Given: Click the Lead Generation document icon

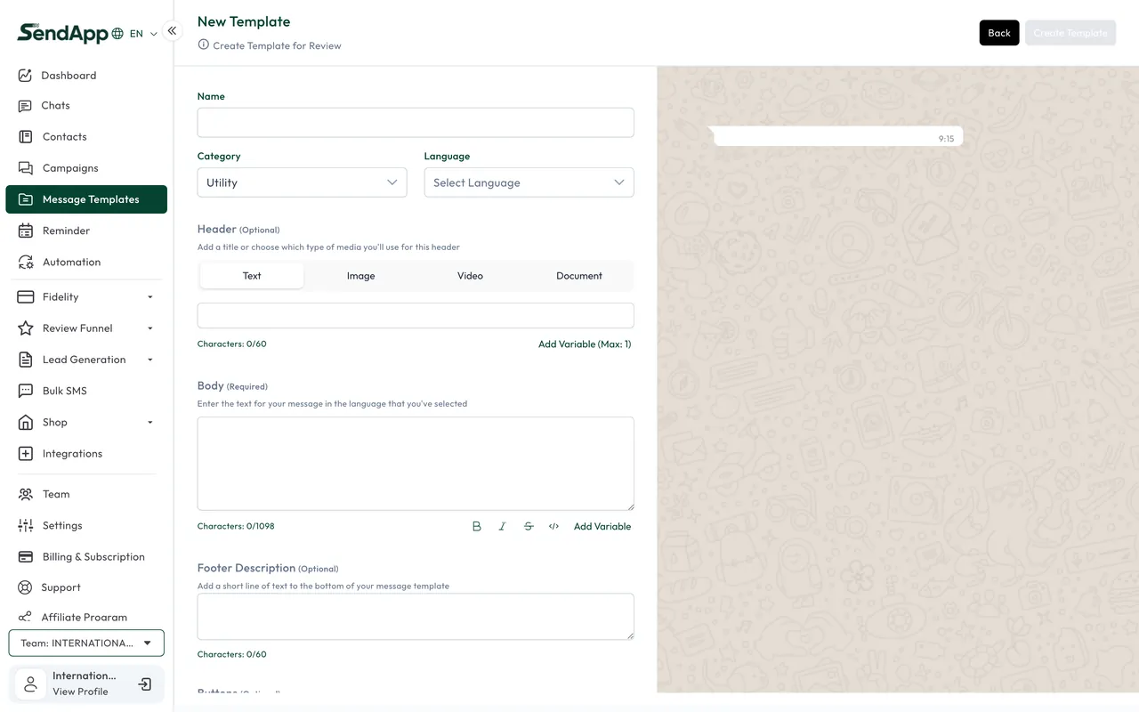Looking at the screenshot, I should click(x=25, y=360).
